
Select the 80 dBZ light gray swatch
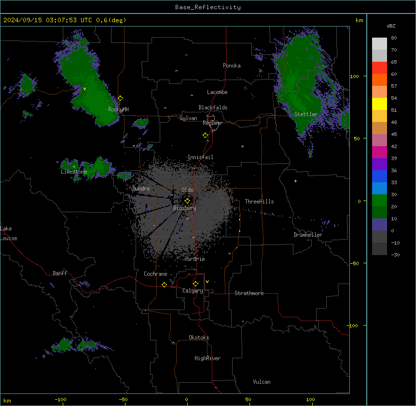[x=379, y=44]
